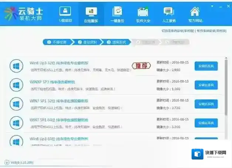The height and width of the screenshot is (168, 232).
Task: Click the Windows icon for WIN7 SP1 64位
Action: point(16,123)
